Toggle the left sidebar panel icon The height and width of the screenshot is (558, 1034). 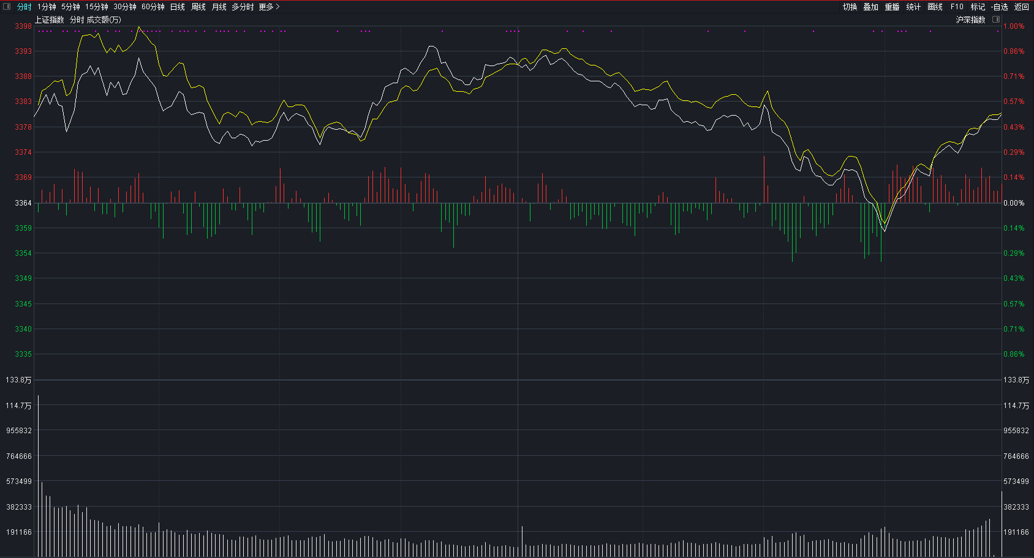pyautogui.click(x=7, y=7)
